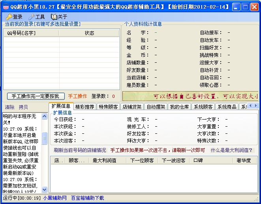Click the 奢华度 column header
This screenshot has height=204, width=261.
click(x=245, y=161)
